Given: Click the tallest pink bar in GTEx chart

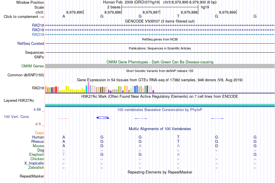Looking at the screenshot, I should click(x=88, y=87).
